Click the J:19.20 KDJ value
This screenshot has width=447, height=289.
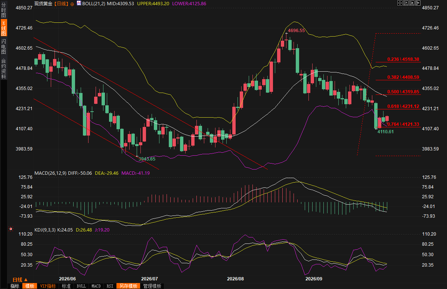(x=102, y=230)
